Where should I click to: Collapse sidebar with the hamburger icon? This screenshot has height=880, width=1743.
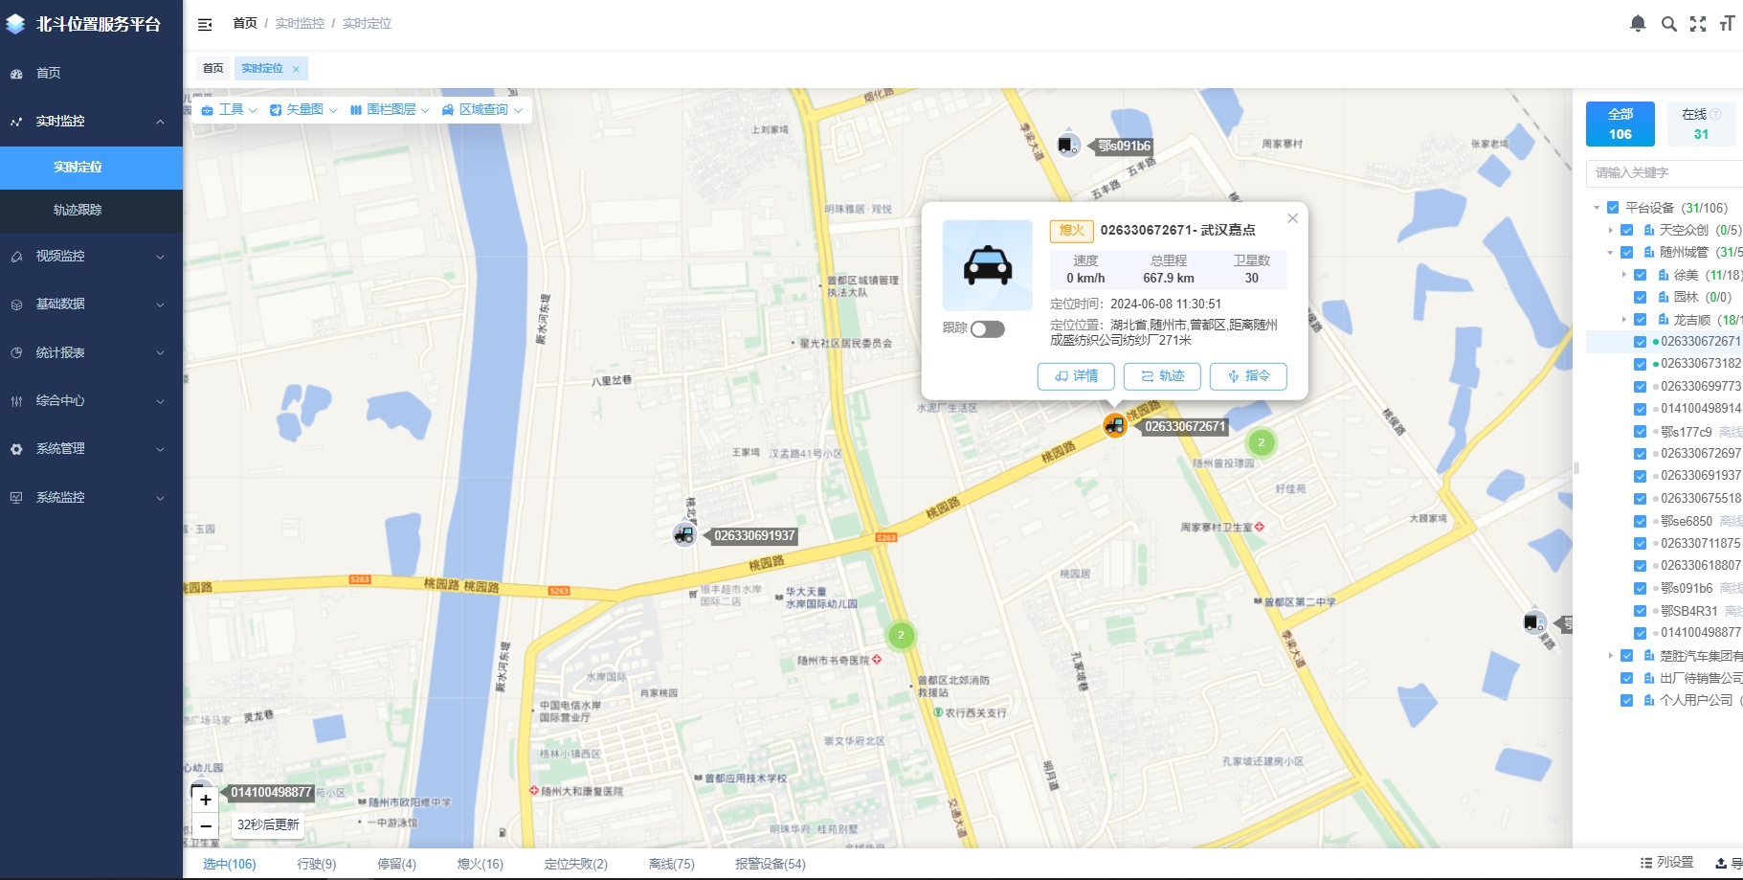205,24
